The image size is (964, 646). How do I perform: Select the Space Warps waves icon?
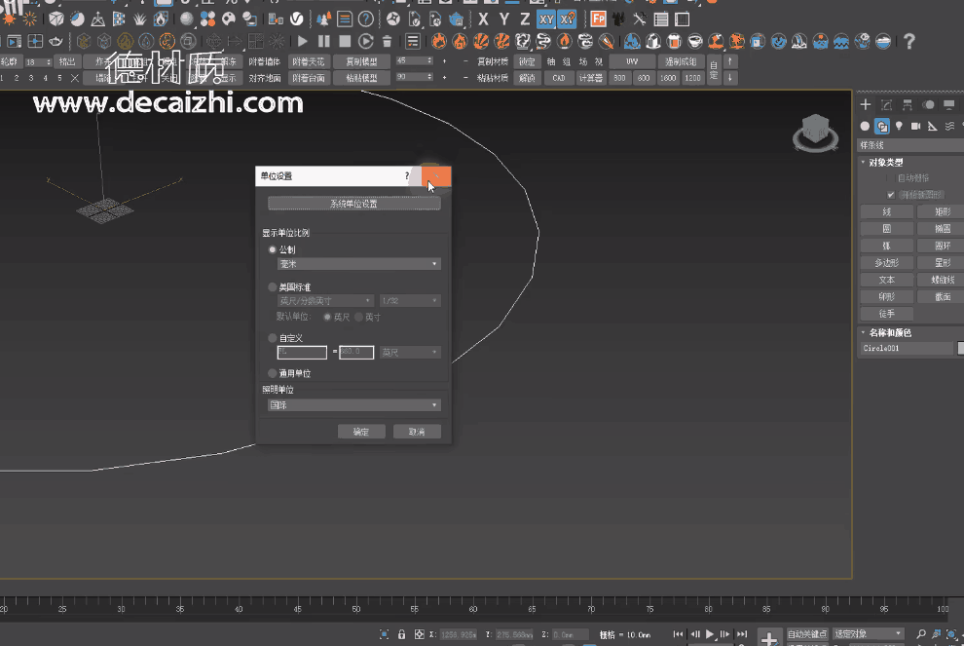tap(949, 126)
